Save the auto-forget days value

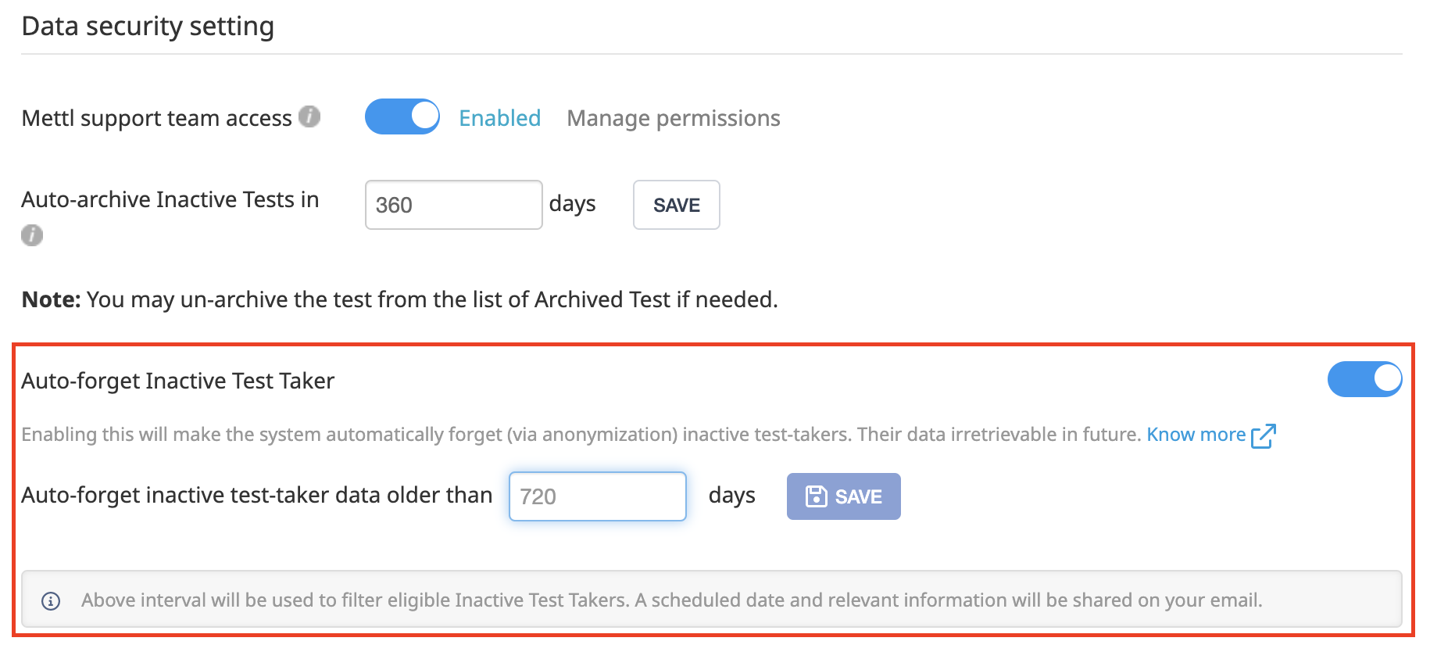[844, 496]
